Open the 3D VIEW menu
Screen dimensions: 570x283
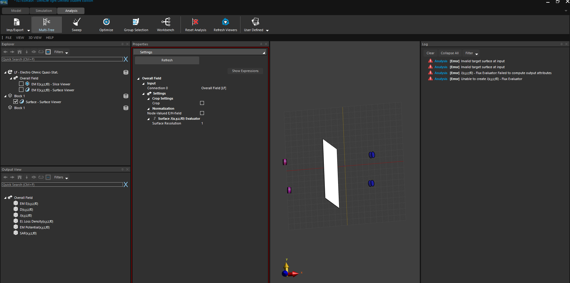35,38
